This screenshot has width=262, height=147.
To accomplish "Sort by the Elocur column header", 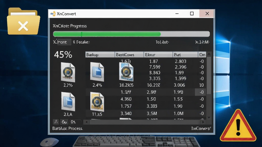I will click(158, 55).
